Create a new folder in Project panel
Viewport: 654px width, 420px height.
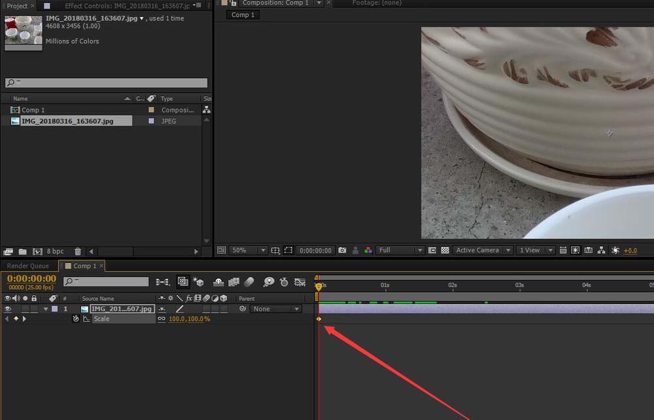22,251
